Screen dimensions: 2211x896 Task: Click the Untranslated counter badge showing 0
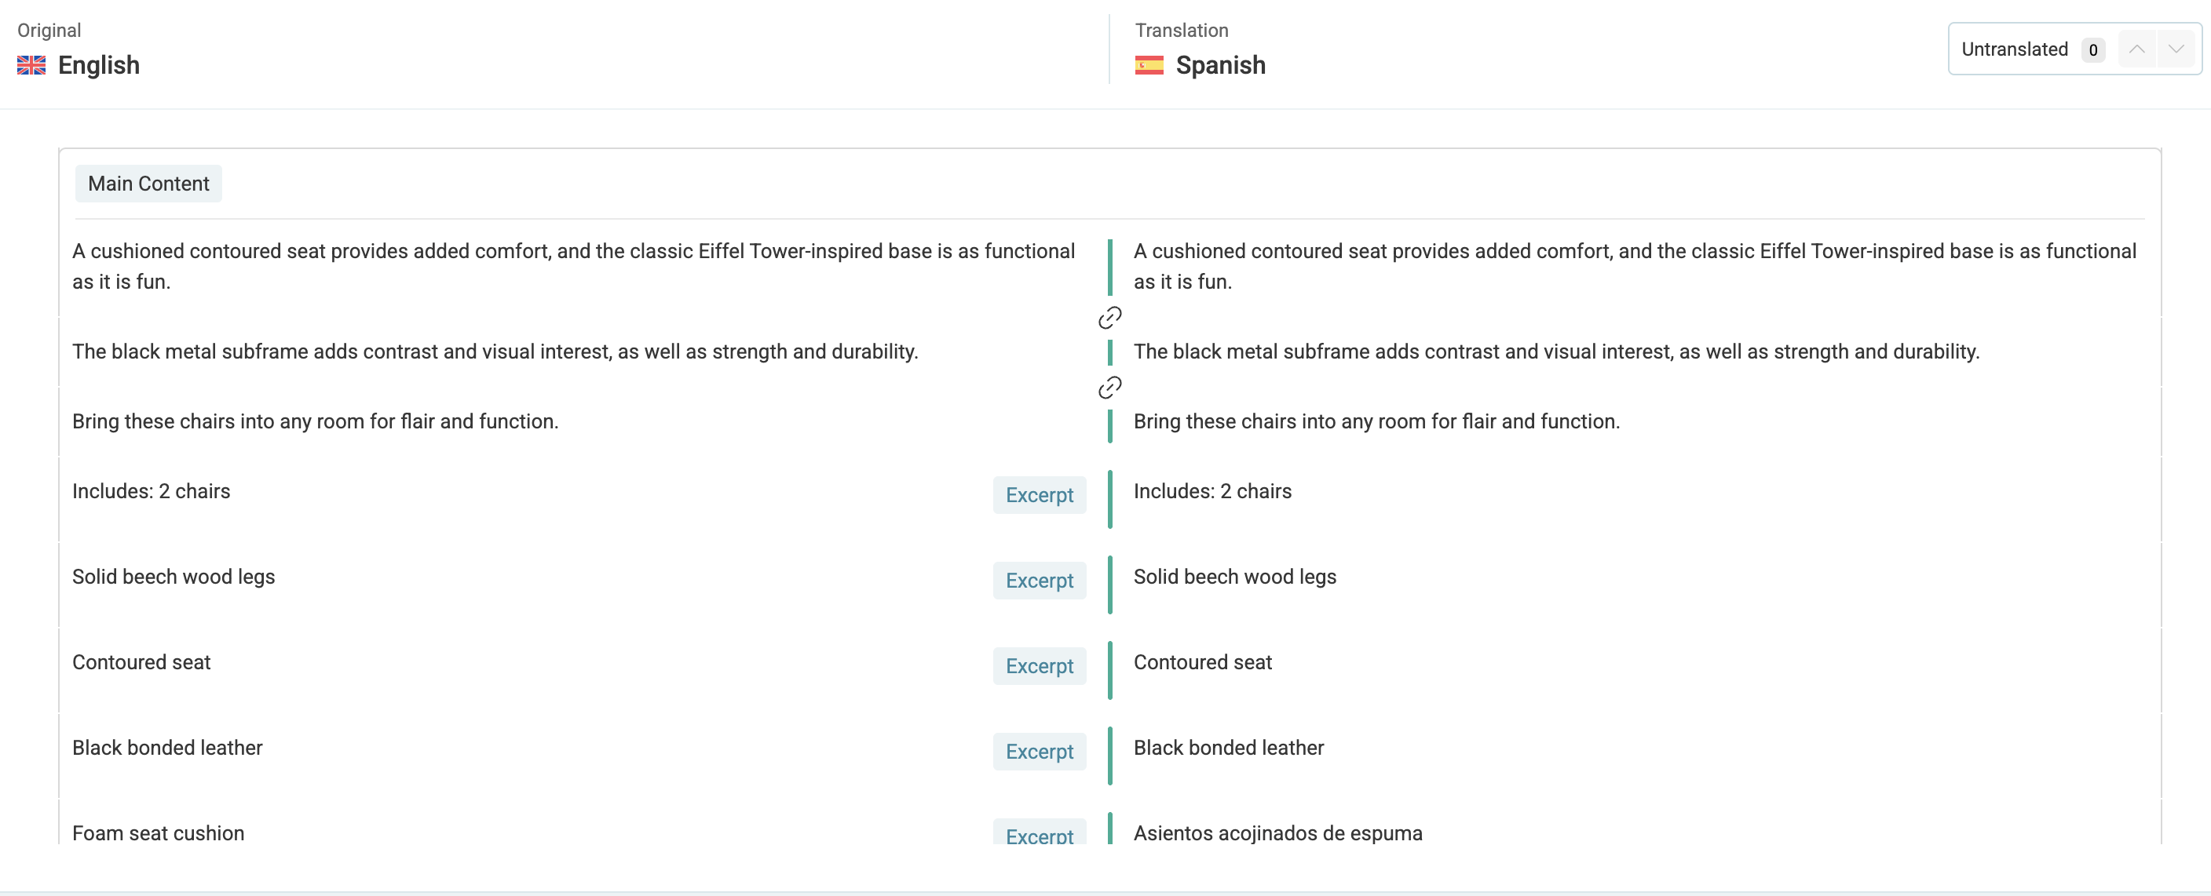2092,49
